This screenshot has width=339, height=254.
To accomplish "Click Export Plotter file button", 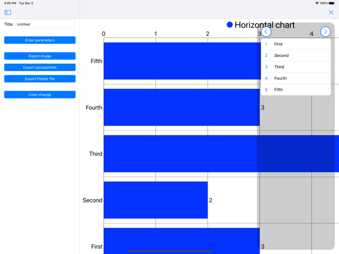I will [x=40, y=79].
